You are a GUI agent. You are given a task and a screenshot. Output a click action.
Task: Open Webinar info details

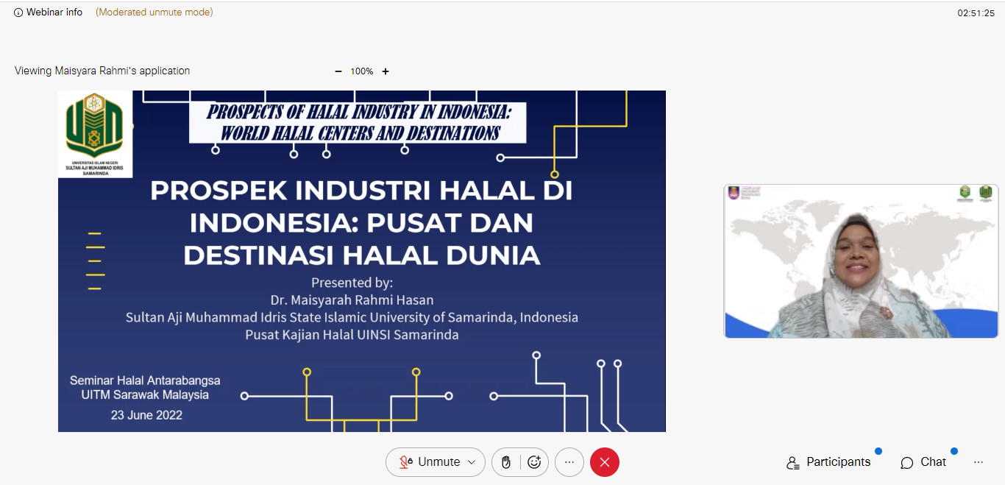[x=49, y=13]
